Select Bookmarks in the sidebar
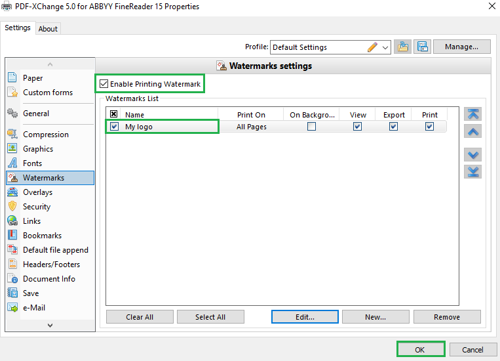500x361 pixels. coord(50,236)
